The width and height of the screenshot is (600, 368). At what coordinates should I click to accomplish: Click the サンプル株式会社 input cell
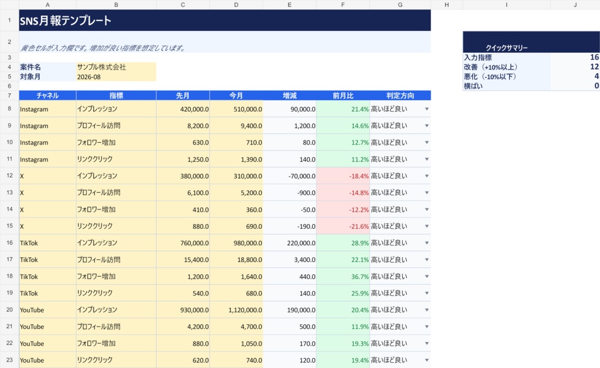click(x=116, y=67)
